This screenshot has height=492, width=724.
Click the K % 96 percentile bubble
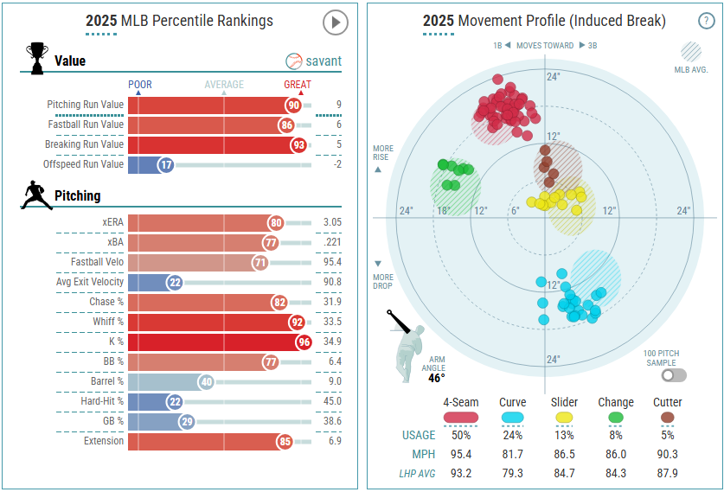click(x=303, y=342)
